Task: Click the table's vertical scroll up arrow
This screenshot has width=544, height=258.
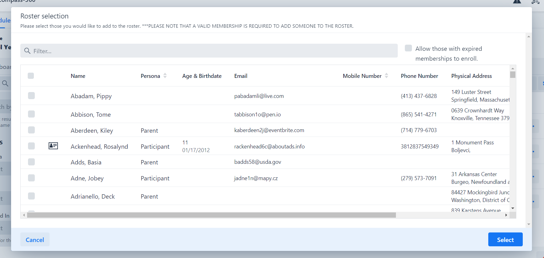Action: pyautogui.click(x=513, y=68)
